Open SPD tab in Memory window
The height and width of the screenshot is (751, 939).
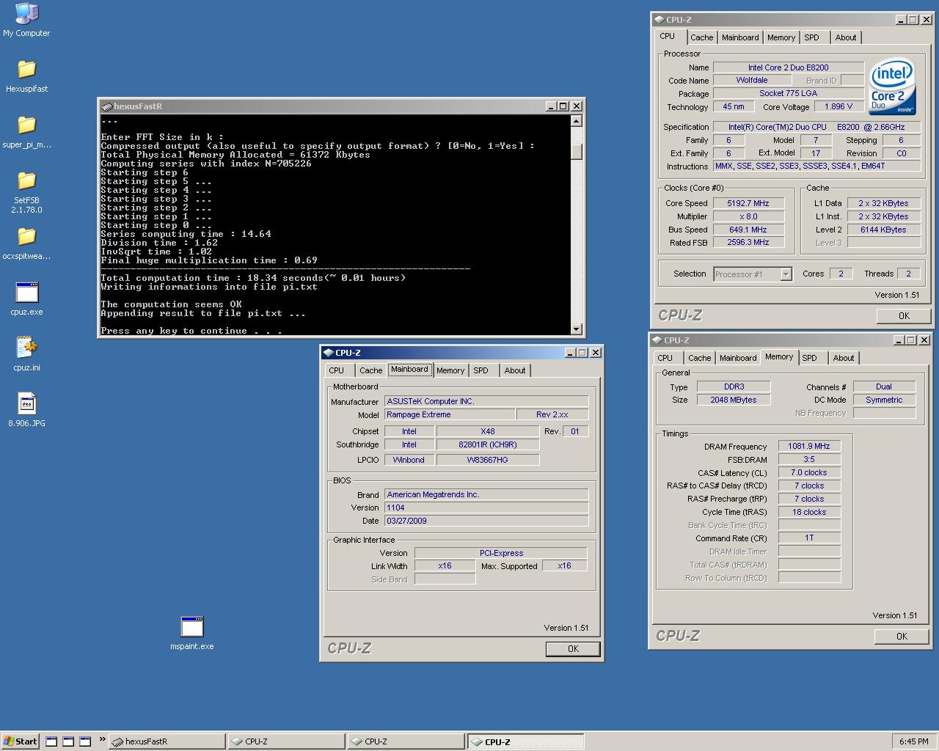pyautogui.click(x=809, y=358)
